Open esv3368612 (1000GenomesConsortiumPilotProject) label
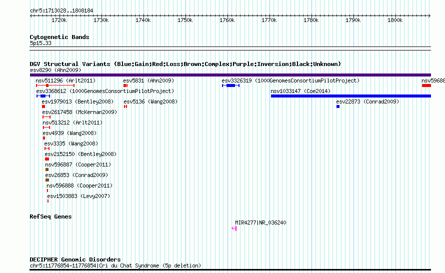The height and width of the screenshot is (273, 445). click(x=105, y=91)
